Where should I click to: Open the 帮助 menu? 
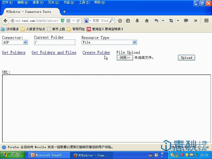point(100,2)
